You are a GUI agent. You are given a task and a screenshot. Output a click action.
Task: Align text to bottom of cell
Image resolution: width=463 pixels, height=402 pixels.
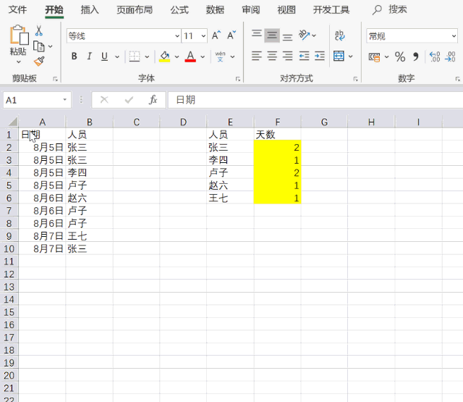click(287, 36)
